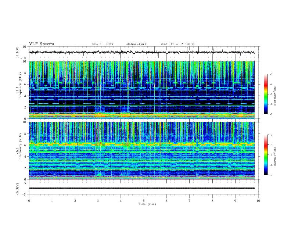291x225 pixels.
Task: Click the ch.1 spectrogram color scale bar
Action: [266, 94]
